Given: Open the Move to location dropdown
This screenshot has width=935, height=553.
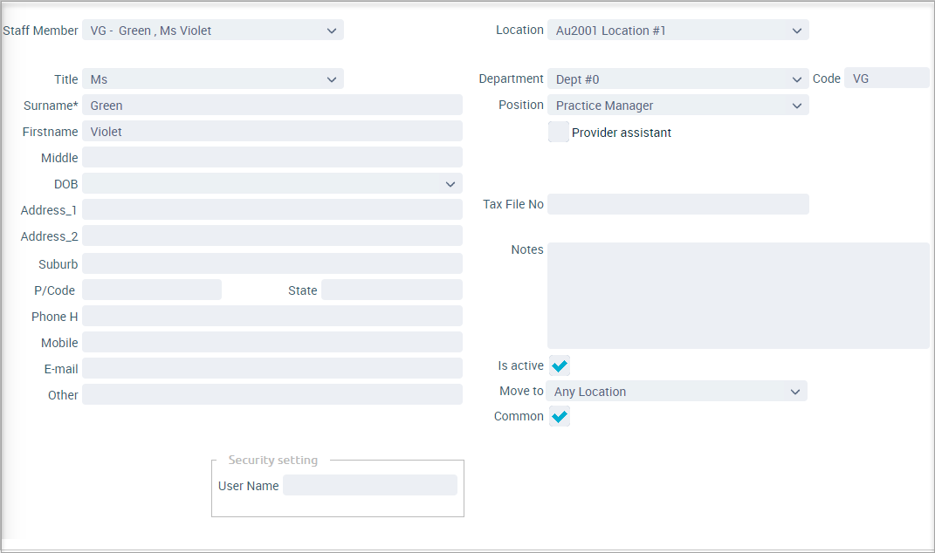Looking at the screenshot, I should pyautogui.click(x=677, y=392).
